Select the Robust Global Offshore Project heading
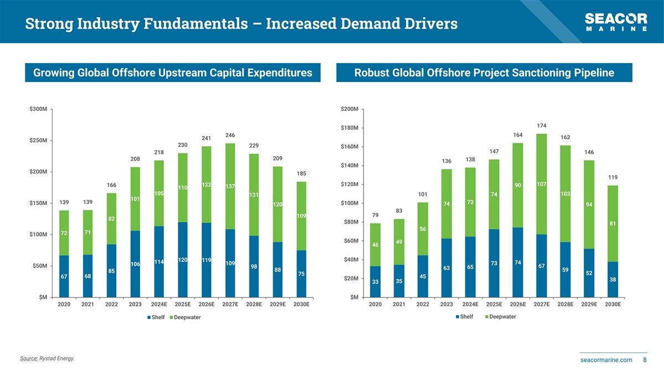 [484, 73]
